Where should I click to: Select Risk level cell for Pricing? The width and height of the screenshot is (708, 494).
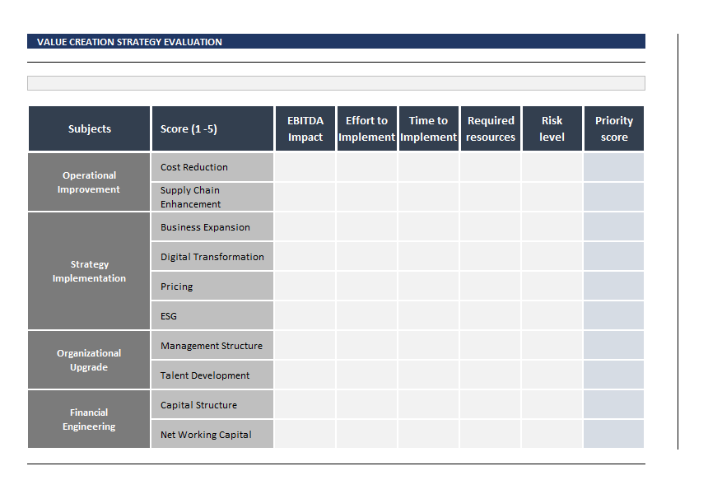[552, 286]
